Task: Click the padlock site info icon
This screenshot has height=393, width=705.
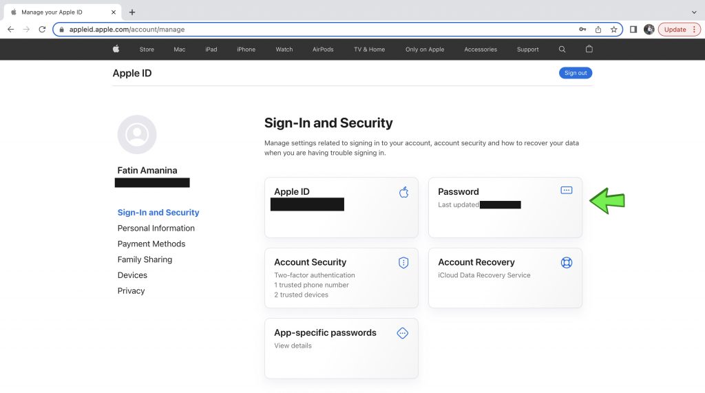Action: [x=61, y=29]
